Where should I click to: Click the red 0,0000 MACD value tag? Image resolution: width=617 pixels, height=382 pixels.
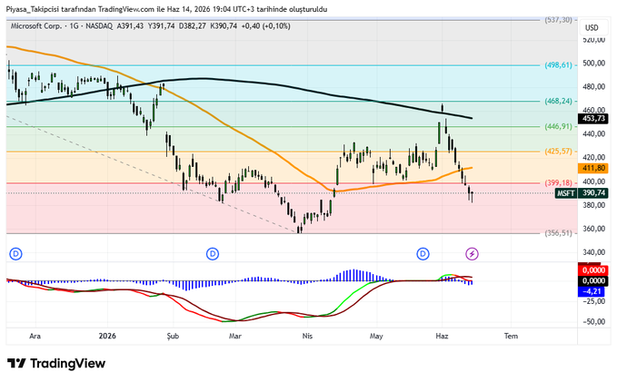point(593,270)
